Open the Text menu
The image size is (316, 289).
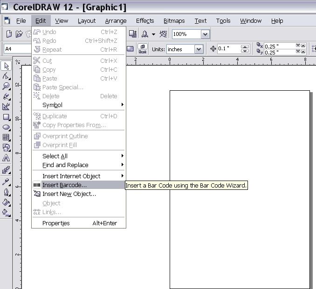tap(200, 21)
